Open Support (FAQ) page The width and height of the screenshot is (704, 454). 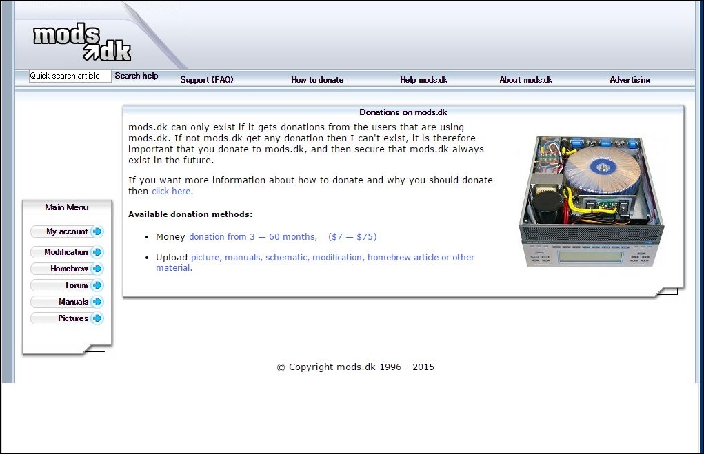click(207, 80)
